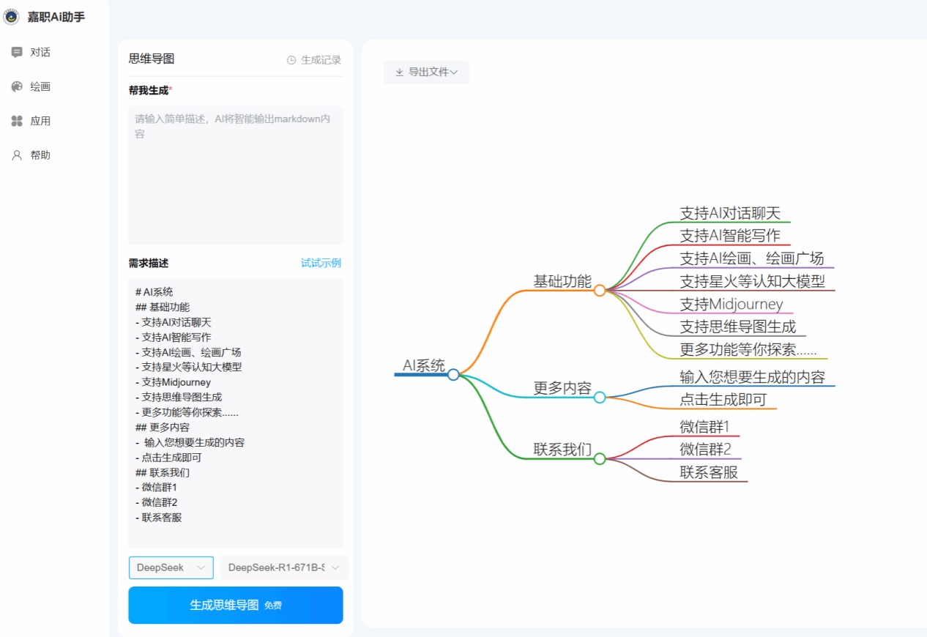
Task: Focus the 帮我生成 description input box
Action: (x=235, y=175)
